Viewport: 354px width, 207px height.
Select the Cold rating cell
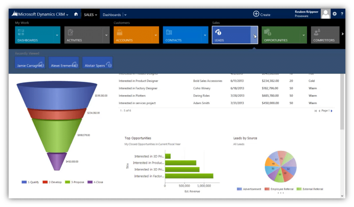point(312,81)
